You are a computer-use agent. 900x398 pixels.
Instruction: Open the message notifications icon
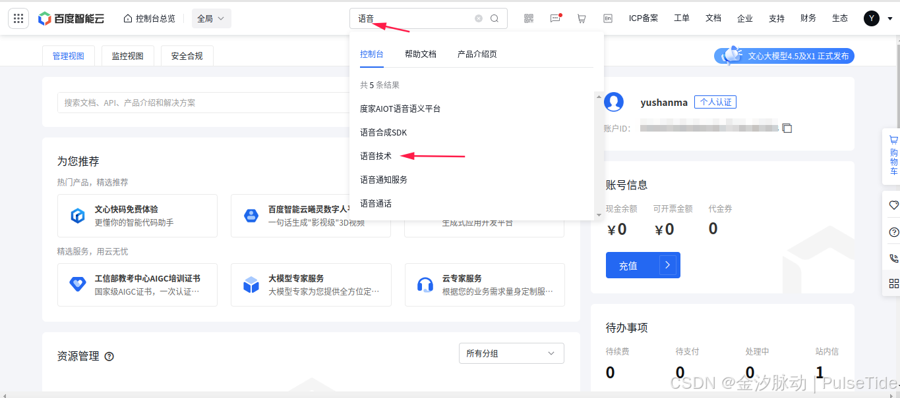tap(555, 18)
